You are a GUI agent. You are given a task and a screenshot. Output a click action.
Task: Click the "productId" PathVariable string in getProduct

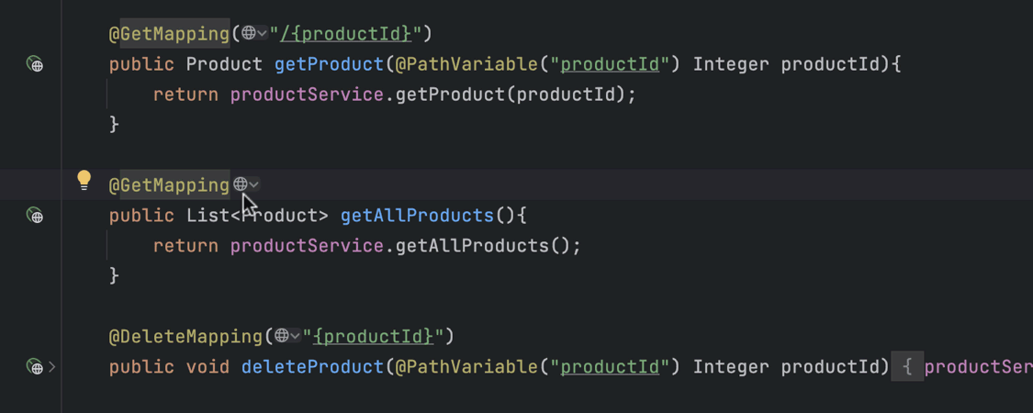[610, 64]
